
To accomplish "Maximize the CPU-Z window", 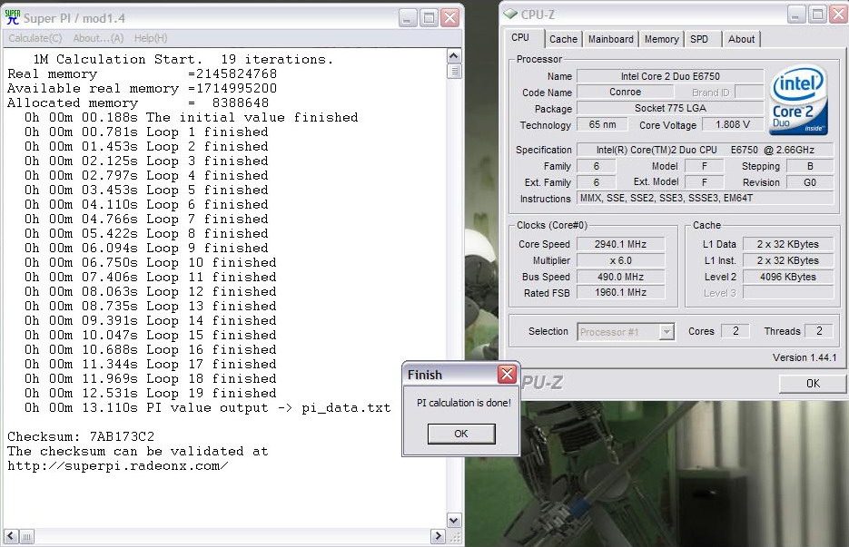I will point(817,15).
